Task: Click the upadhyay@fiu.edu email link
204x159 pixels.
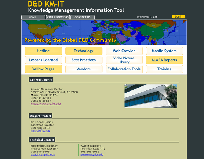Action: coord(43,155)
